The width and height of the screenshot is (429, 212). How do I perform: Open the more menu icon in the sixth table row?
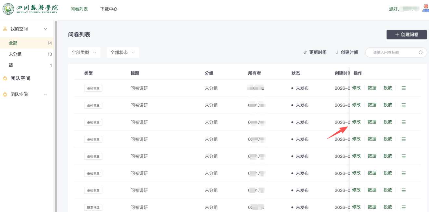pyautogui.click(x=404, y=173)
